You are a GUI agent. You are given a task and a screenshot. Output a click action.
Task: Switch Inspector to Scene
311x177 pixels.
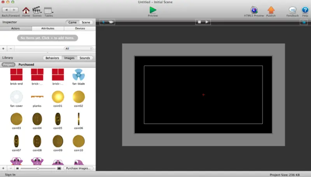(x=86, y=22)
